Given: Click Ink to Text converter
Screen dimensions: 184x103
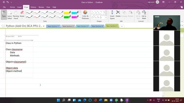Looking at the screenshot, I should (x=138, y=15).
